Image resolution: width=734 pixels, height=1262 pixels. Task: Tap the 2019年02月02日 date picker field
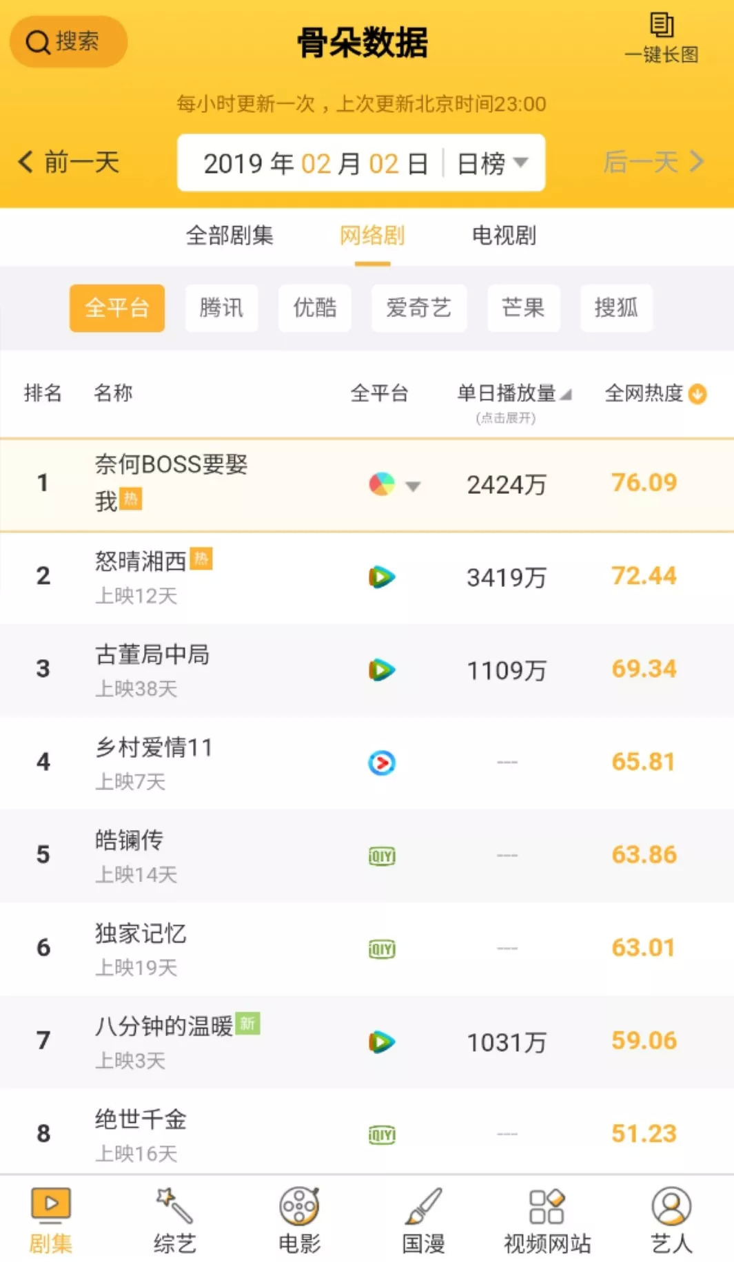(316, 164)
